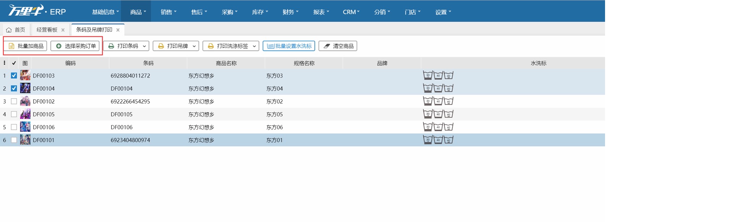Sort by the 商品名称 column header
This screenshot has width=733, height=222.
226,63
